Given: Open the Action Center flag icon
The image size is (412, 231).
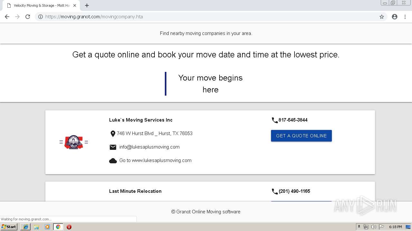Looking at the screenshot, I should coord(381,227).
